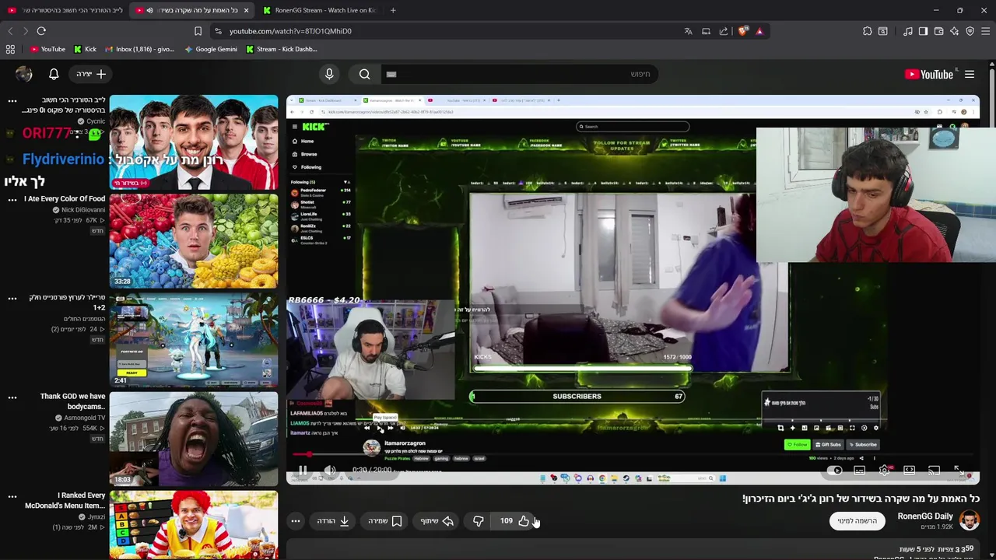Open I Ate Every Color Of Food thumbnail
Image resolution: width=996 pixels, height=560 pixels.
194,241
